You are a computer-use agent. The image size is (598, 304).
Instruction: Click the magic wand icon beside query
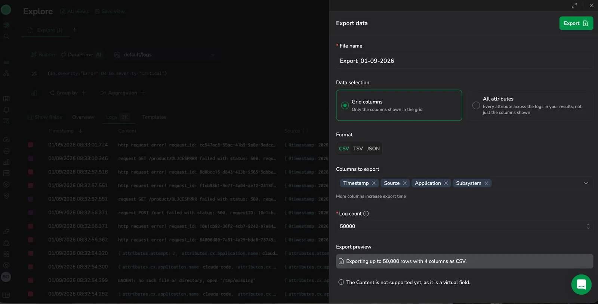click(x=34, y=74)
